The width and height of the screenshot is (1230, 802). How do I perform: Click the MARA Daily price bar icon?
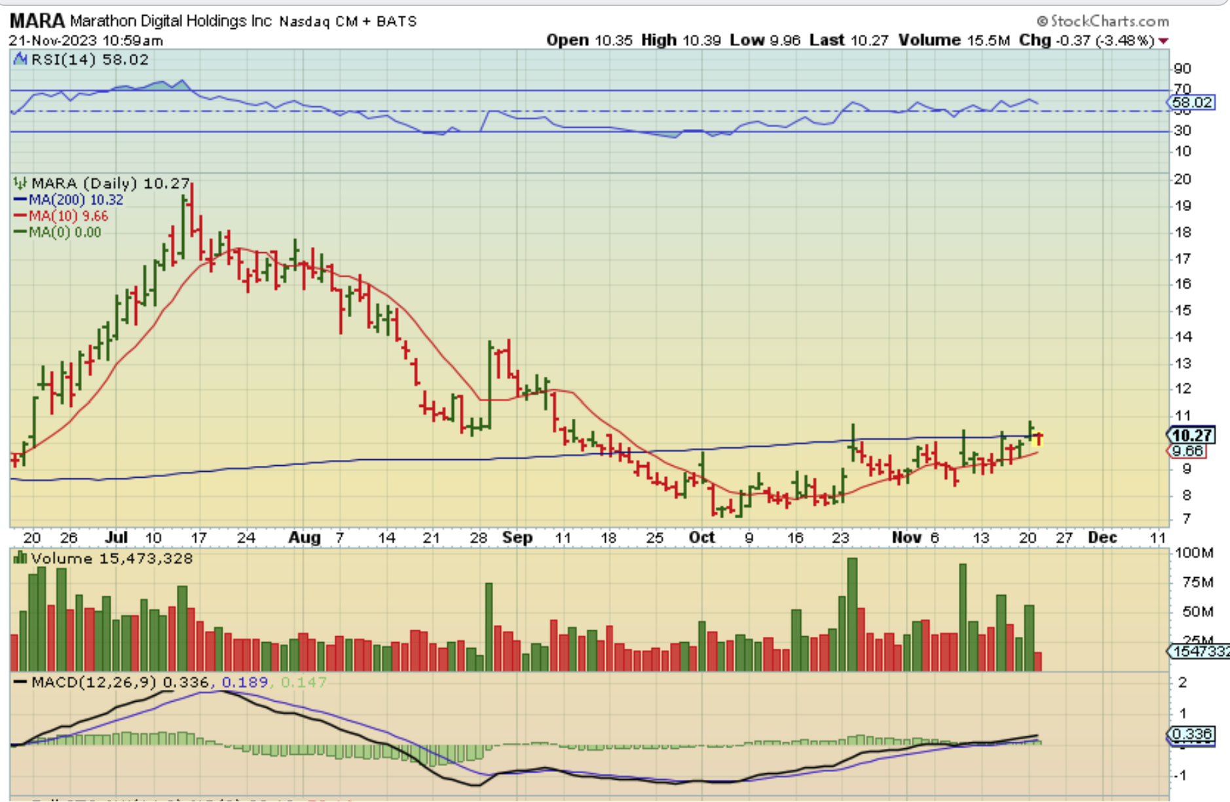pos(20,183)
